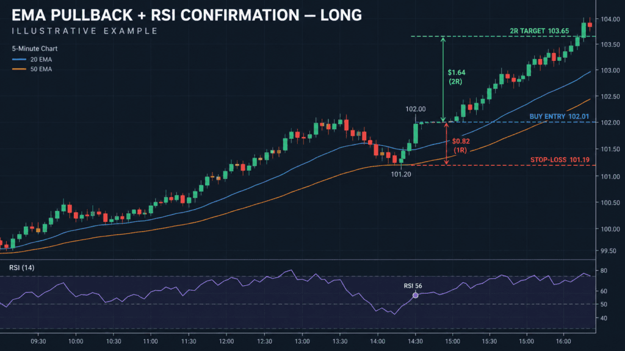Click the 09:30 time axis label
Viewport: 625px width, 351px height.
(38, 341)
